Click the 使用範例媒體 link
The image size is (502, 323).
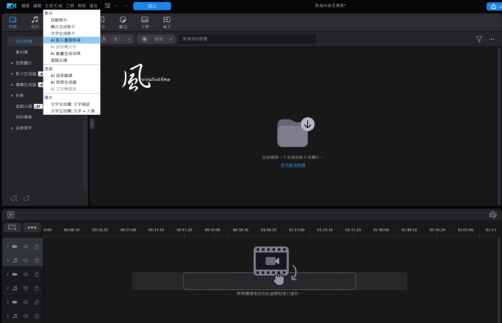point(292,165)
